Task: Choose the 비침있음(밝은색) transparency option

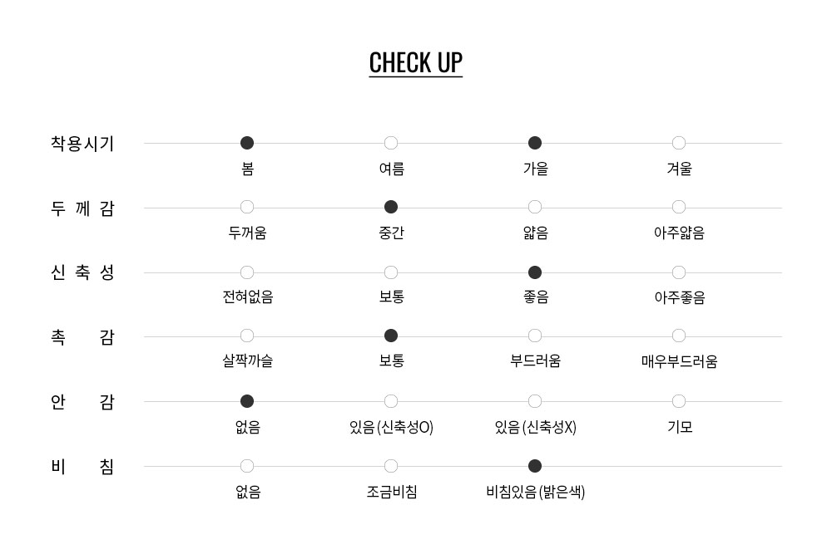Action: tap(535, 466)
